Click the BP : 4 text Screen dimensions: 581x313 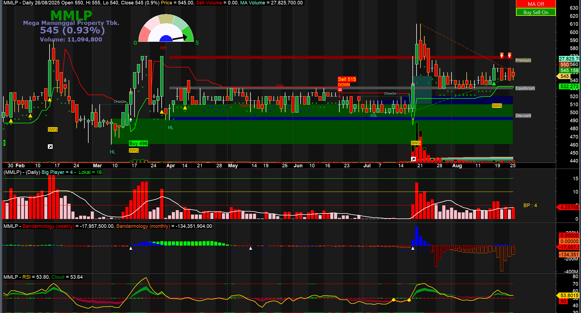pyautogui.click(x=530, y=205)
